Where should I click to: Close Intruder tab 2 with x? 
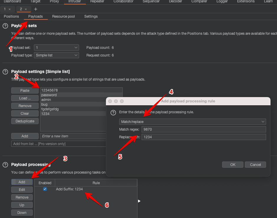pos(26,9)
